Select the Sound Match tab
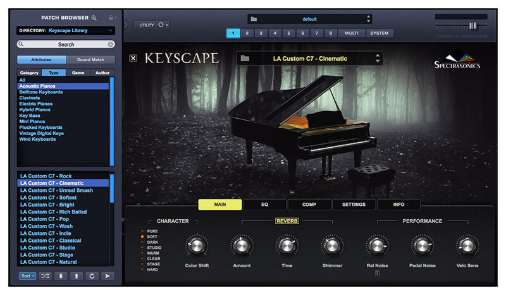This screenshot has height=295, width=506. click(90, 59)
